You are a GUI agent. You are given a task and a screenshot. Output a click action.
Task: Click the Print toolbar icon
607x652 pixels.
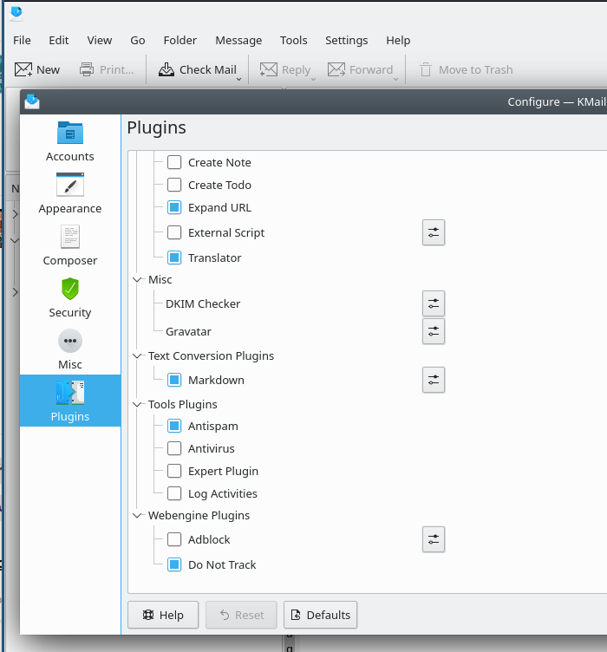click(87, 69)
